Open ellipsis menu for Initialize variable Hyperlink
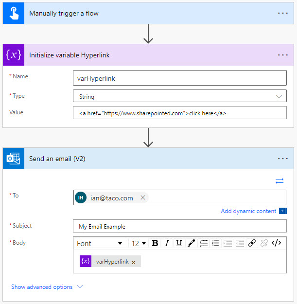 (283, 55)
